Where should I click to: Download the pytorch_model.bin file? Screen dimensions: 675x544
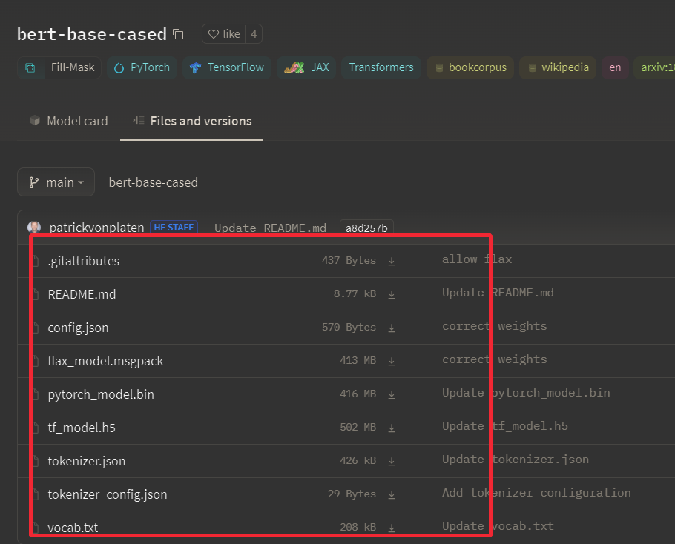tap(392, 394)
